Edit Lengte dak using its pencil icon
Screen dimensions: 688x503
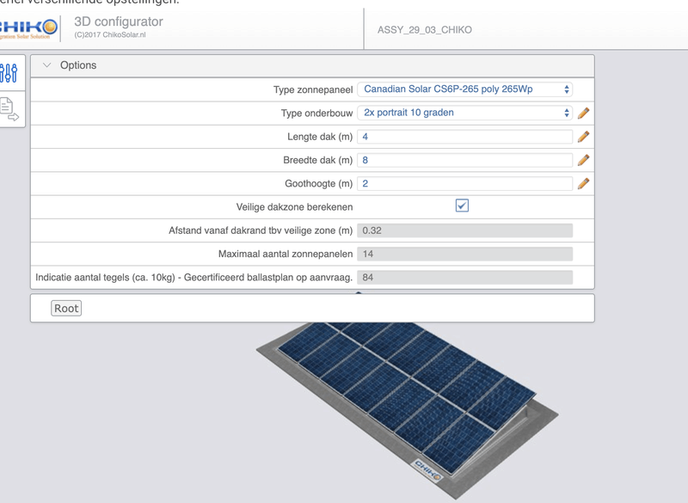tap(583, 136)
